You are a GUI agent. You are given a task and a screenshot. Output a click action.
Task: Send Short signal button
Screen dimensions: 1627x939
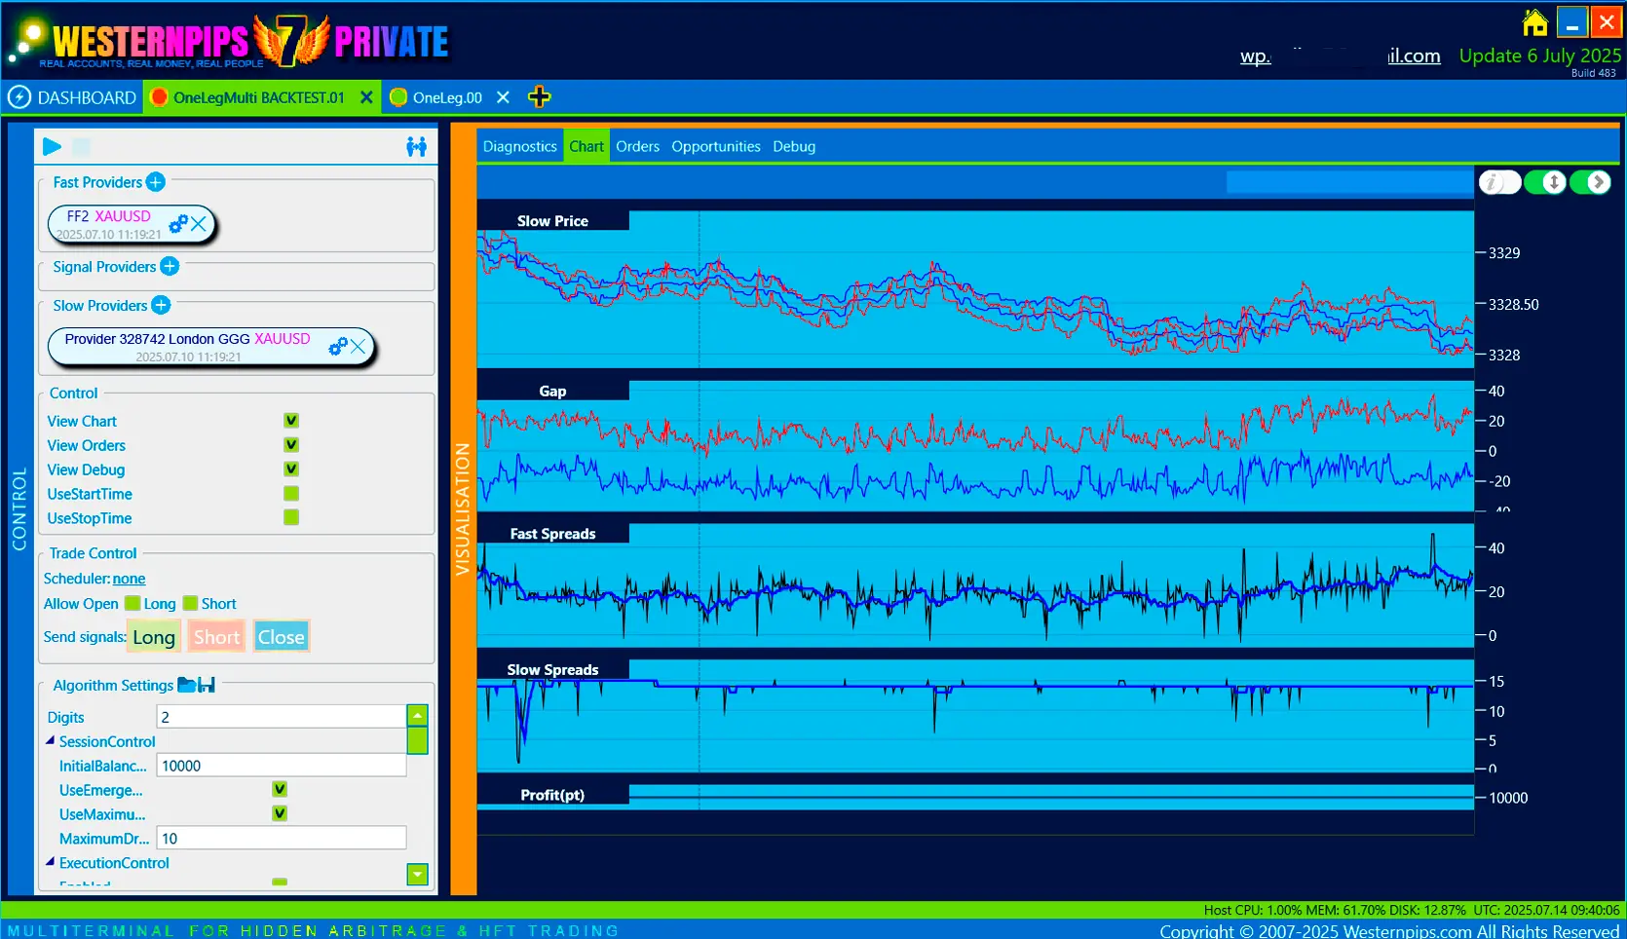click(216, 637)
